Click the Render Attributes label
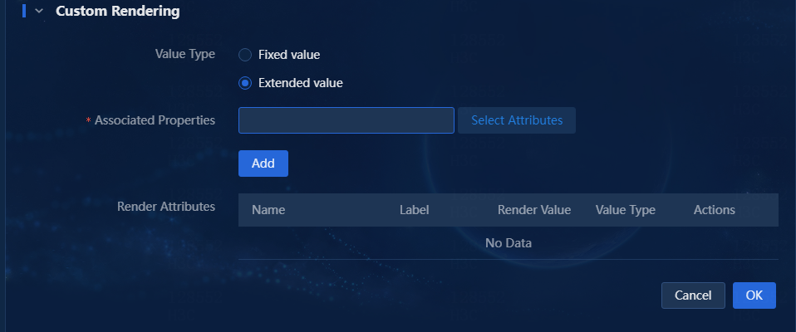This screenshot has height=332, width=796. click(x=166, y=207)
